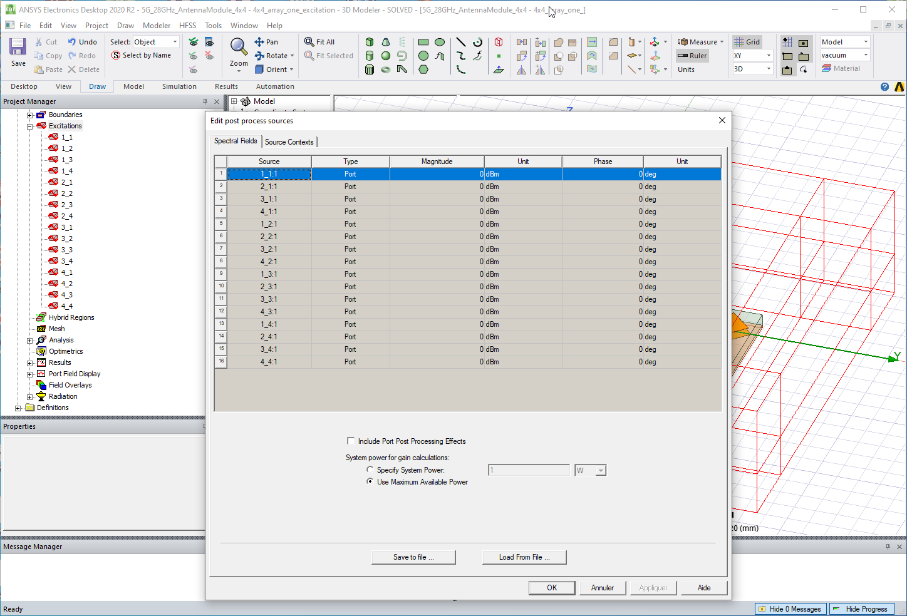Select the 3_3 excitation in project tree
The height and width of the screenshot is (616, 907).
pyautogui.click(x=67, y=250)
